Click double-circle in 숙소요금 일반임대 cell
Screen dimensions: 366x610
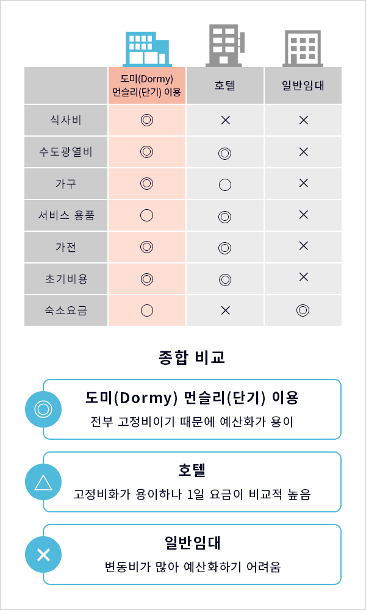[303, 310]
